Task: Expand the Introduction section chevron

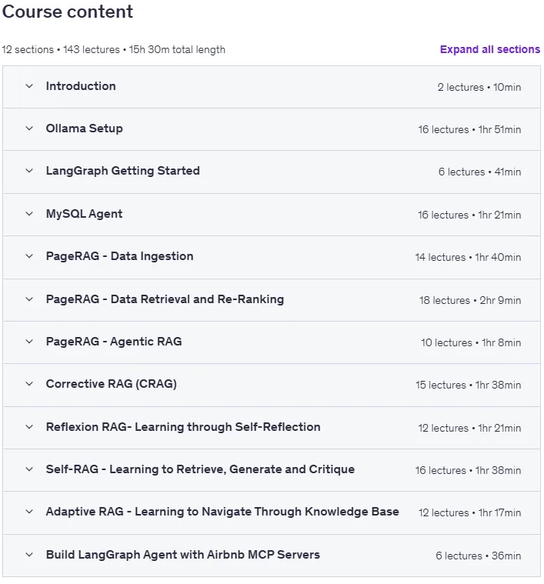Action: point(29,86)
